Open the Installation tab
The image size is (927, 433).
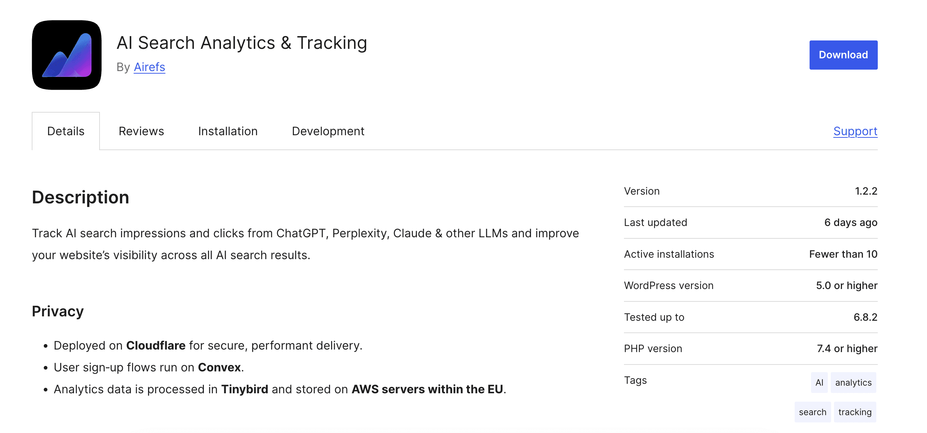(228, 131)
